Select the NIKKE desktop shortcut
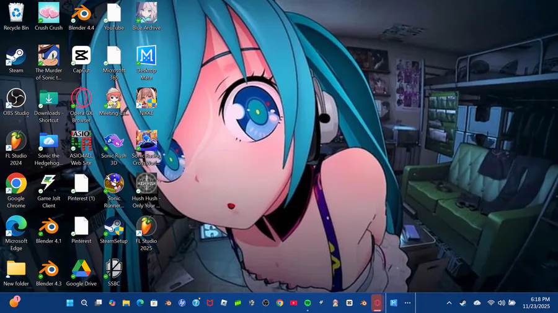This screenshot has width=558, height=313. [x=146, y=102]
